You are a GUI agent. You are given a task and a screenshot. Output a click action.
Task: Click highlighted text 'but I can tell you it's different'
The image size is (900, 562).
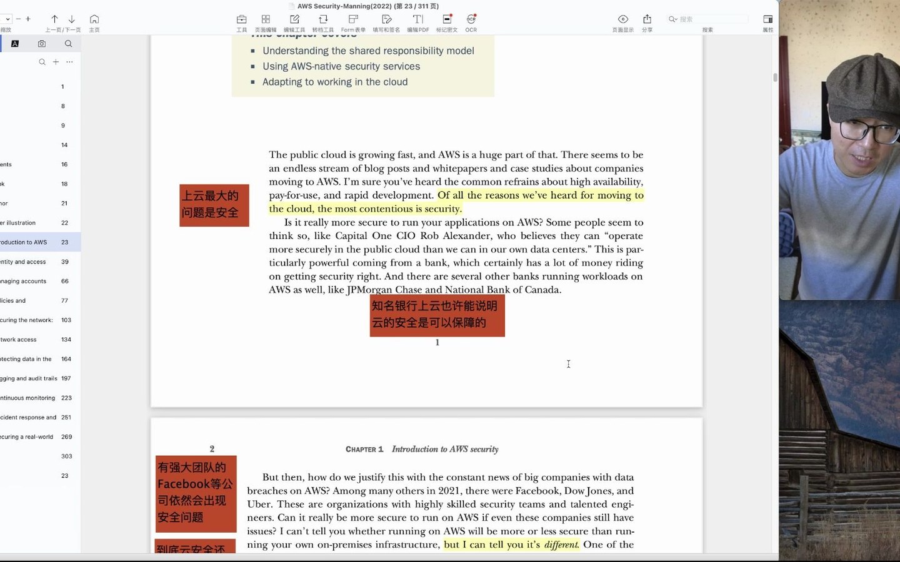pos(511,545)
